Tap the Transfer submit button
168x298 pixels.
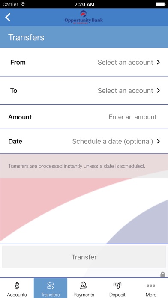[84, 257]
